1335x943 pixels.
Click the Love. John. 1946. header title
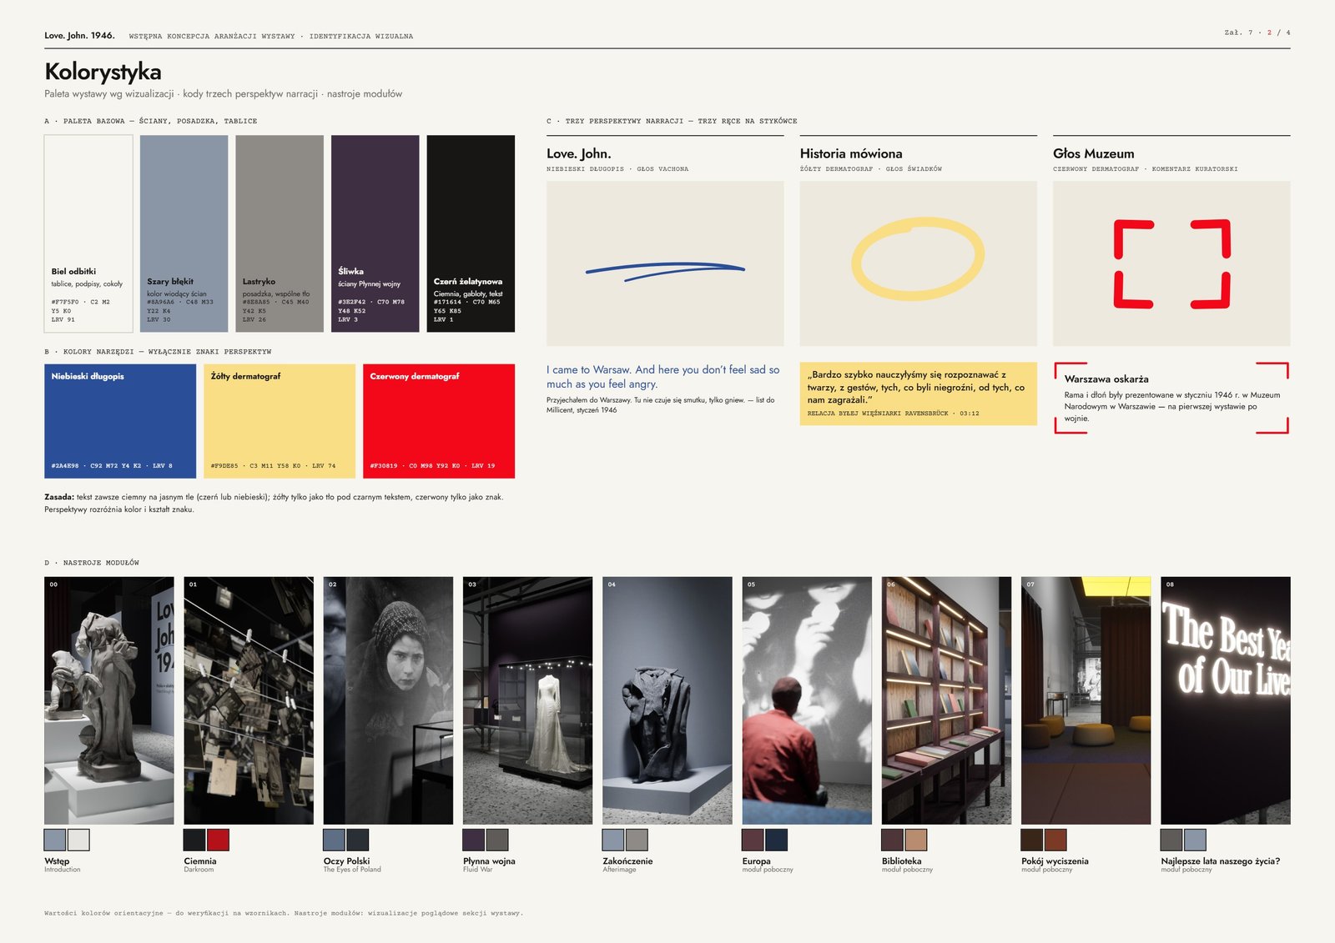click(x=79, y=36)
